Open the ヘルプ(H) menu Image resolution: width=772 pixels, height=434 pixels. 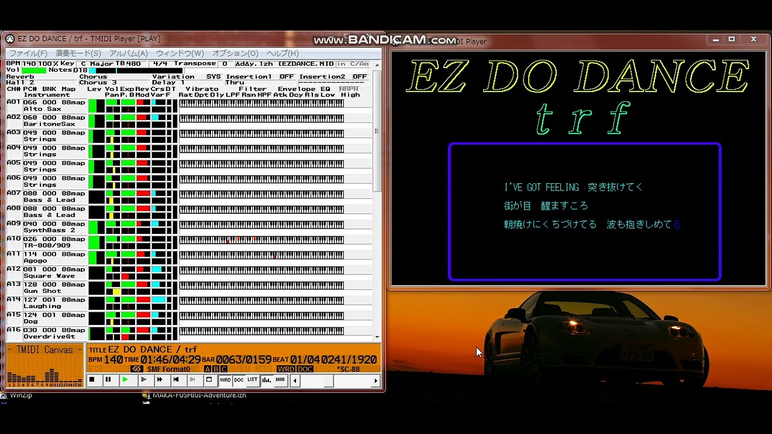point(282,54)
